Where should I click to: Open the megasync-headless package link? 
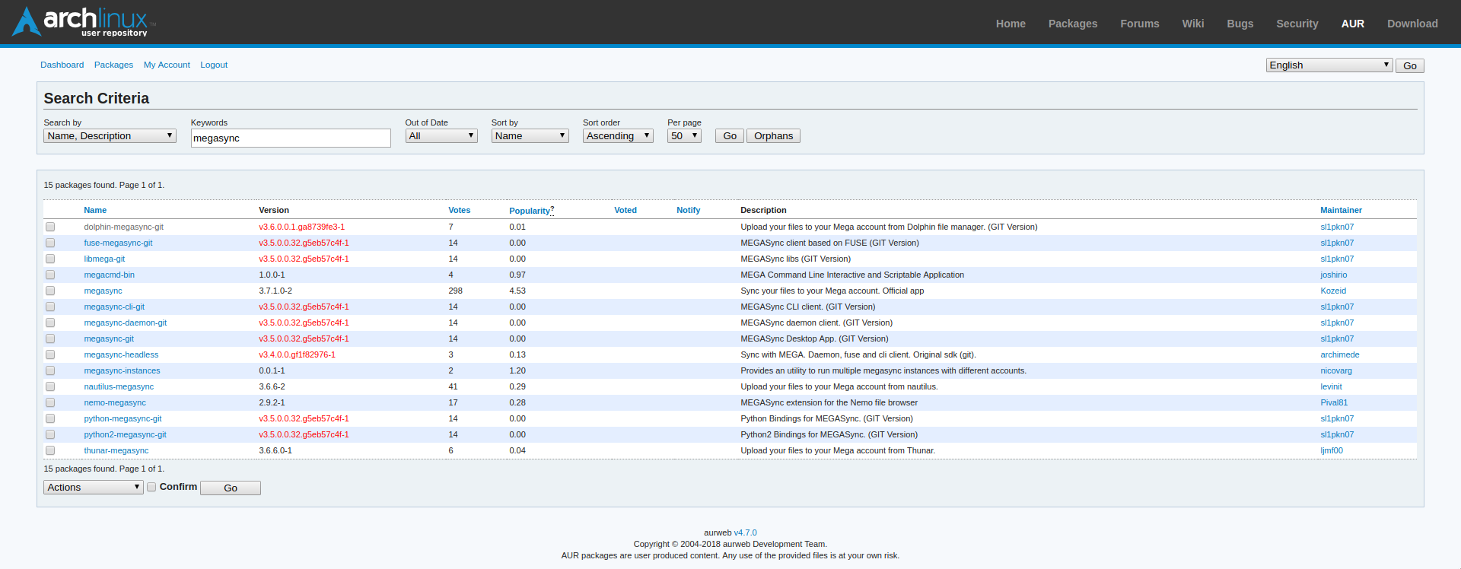point(121,354)
